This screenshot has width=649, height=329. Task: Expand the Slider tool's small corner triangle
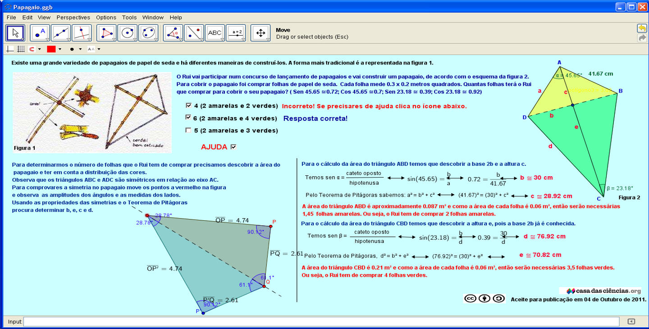[x=243, y=39]
